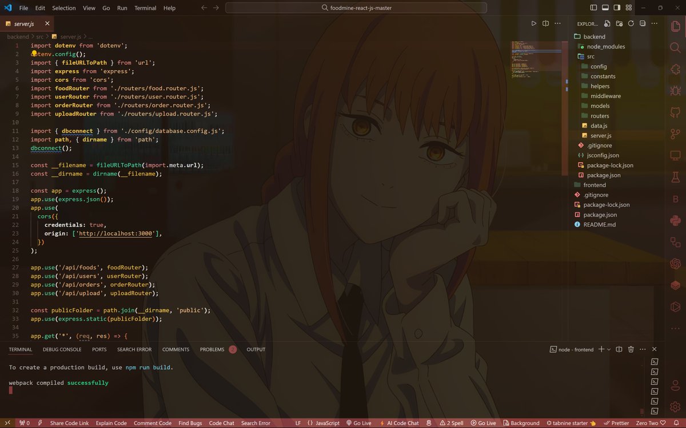The width and height of the screenshot is (686, 428).
Task: Create a new file in Explorer
Action: pos(608,23)
